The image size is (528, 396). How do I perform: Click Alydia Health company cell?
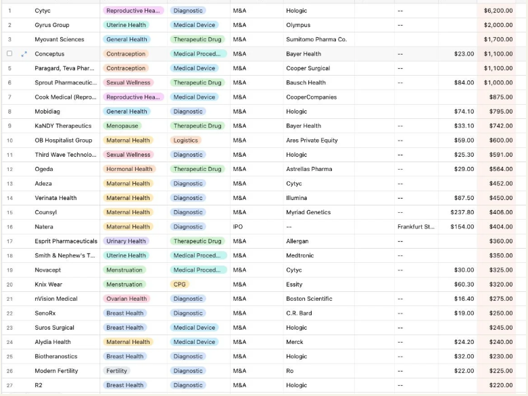click(x=53, y=342)
